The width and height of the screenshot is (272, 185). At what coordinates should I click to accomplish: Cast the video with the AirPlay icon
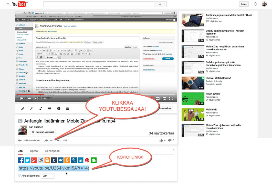coord(164,99)
